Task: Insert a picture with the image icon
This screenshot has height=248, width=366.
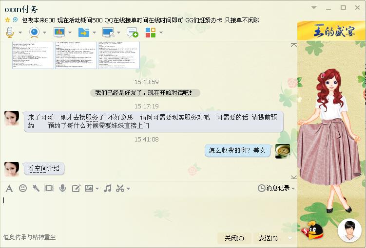Action: [x=89, y=188]
